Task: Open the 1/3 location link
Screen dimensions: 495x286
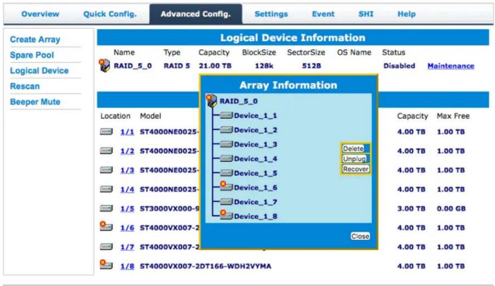Action: [127, 170]
